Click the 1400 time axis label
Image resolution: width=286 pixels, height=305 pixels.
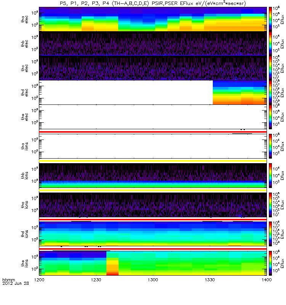click(267, 280)
